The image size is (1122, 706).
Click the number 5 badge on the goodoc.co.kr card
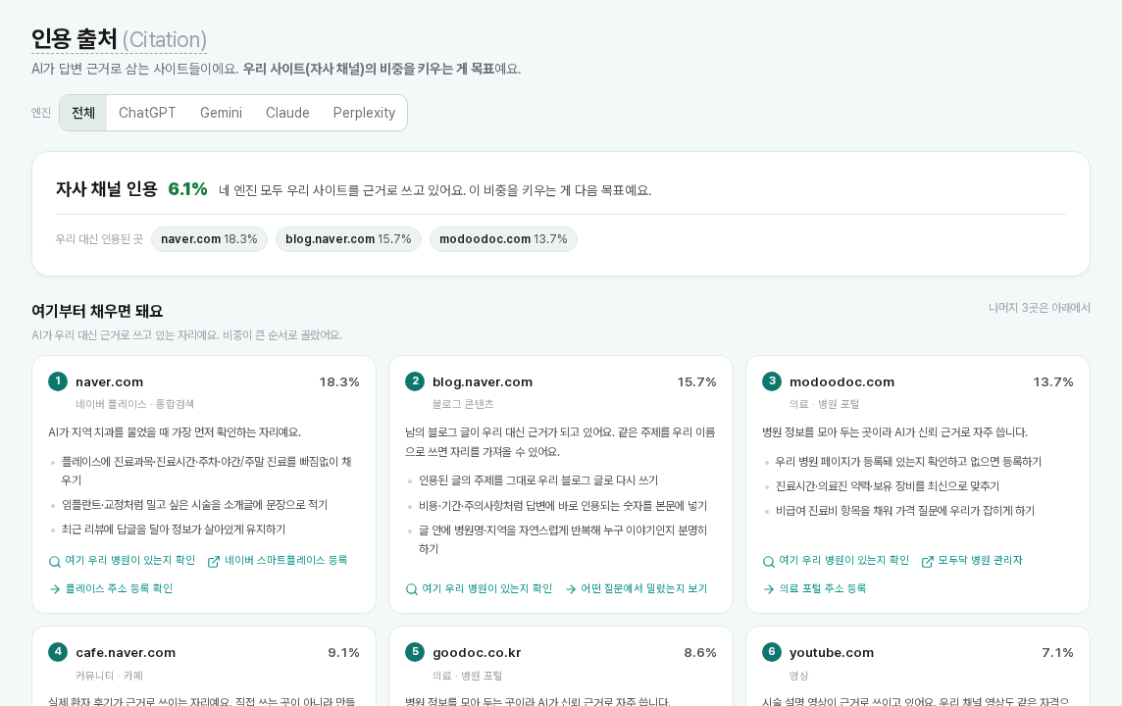(415, 652)
